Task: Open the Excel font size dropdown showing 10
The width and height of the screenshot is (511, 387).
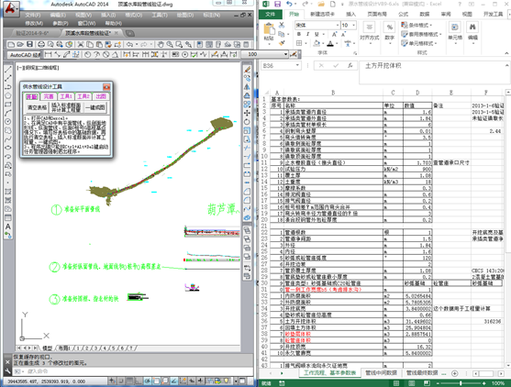Action: [x=353, y=25]
